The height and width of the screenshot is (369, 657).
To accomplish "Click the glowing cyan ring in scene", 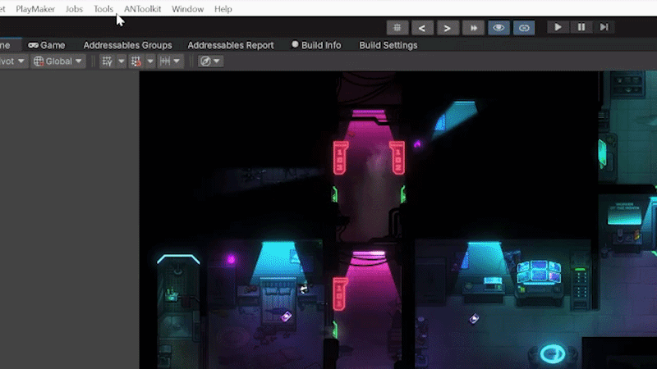I will 553,354.
